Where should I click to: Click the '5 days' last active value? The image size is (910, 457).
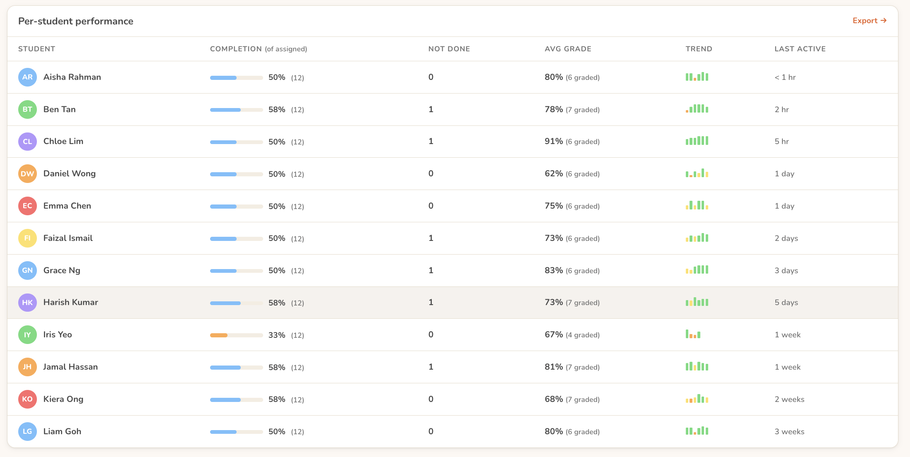(x=787, y=303)
